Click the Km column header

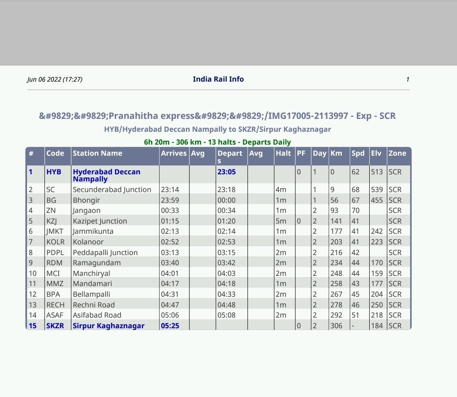[336, 153]
